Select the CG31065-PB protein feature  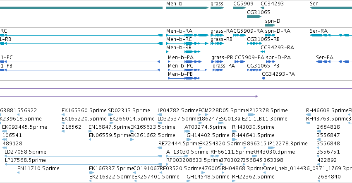coord(254,70)
